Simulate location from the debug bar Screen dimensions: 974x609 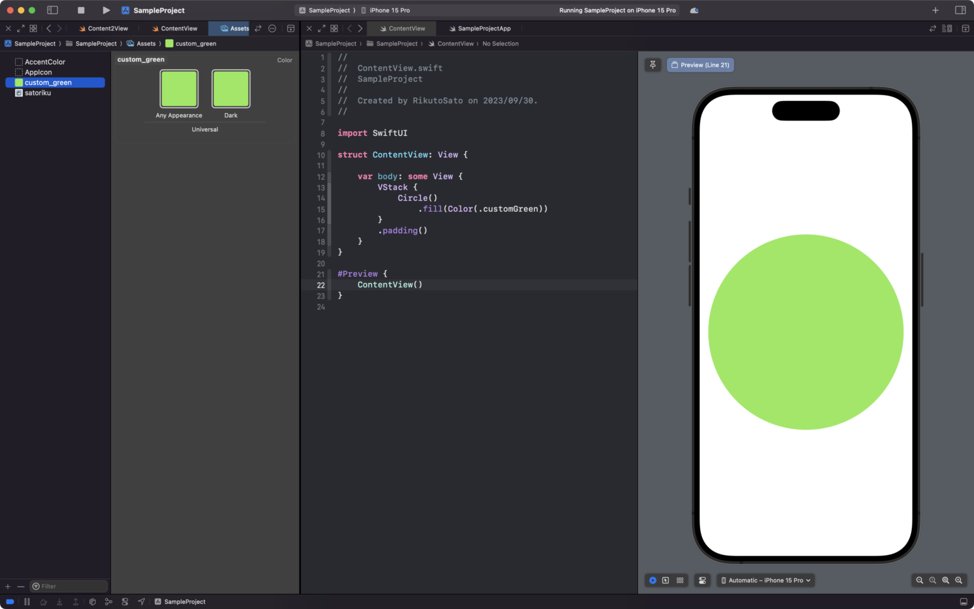point(141,601)
